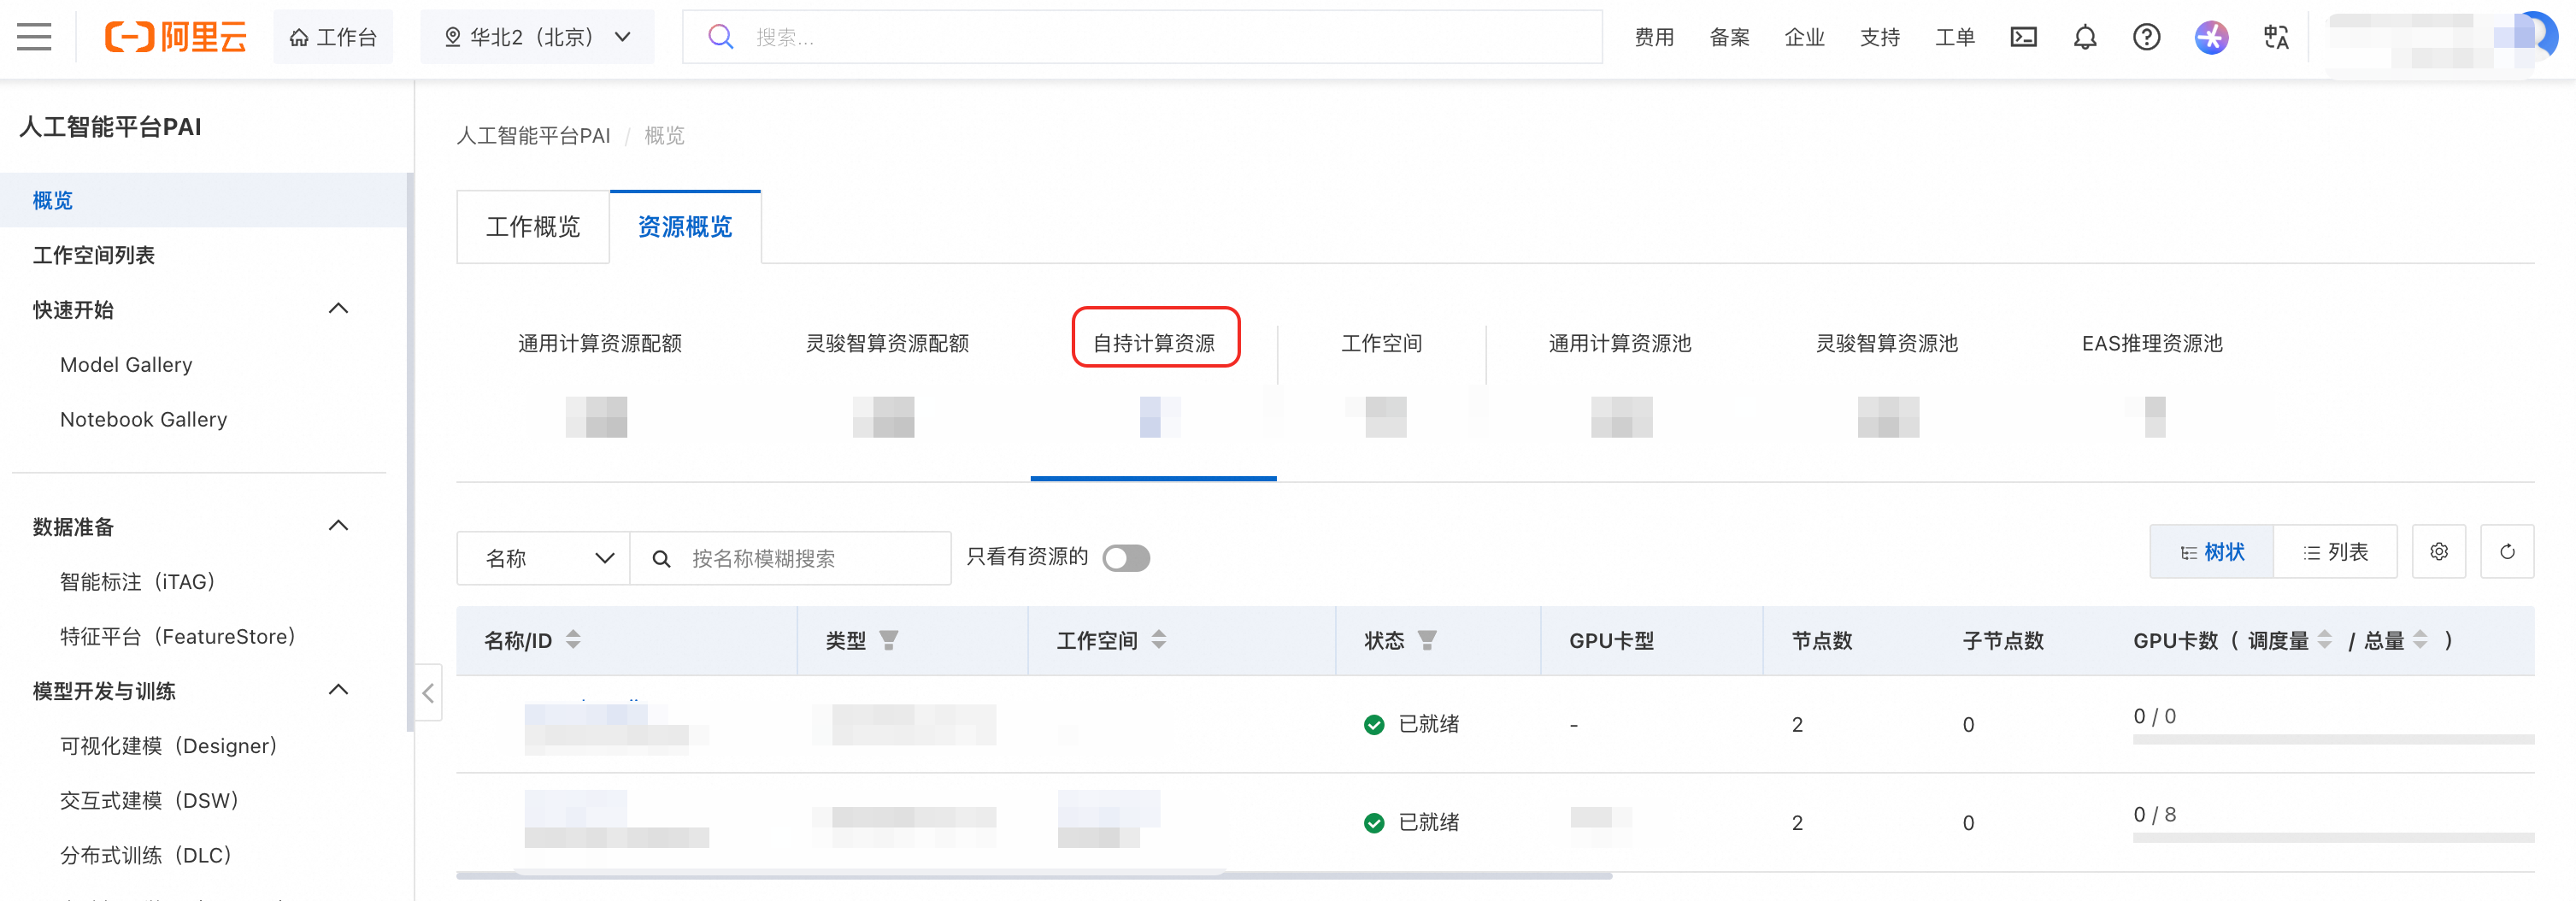The image size is (2576, 901).
Task: Open the 费用 billing menu
Action: click(1654, 37)
